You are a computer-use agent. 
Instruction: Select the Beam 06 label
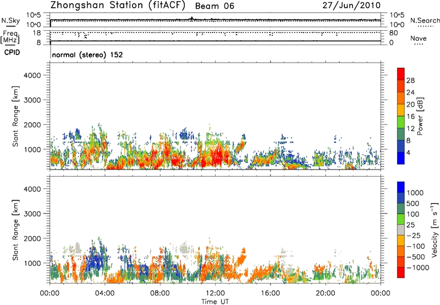(x=215, y=6)
